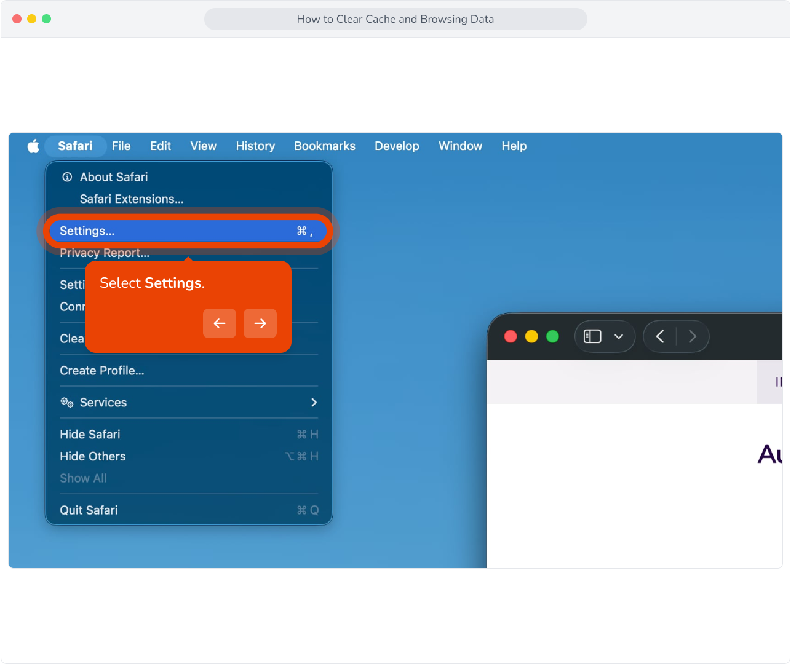Click the page title address bar

[395, 19]
